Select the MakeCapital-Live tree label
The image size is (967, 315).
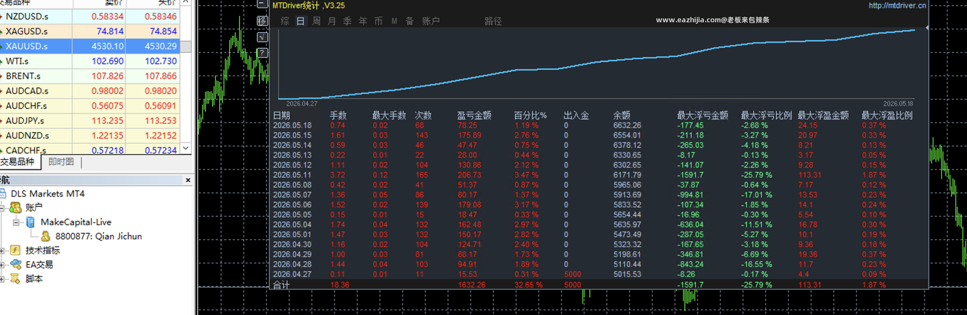[76, 222]
